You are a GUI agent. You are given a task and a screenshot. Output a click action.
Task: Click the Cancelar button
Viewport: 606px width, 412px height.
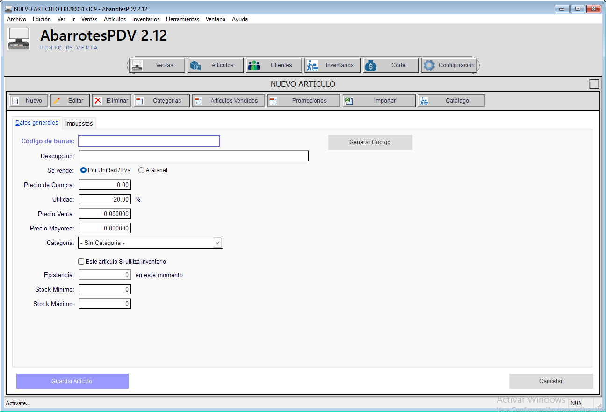551,381
